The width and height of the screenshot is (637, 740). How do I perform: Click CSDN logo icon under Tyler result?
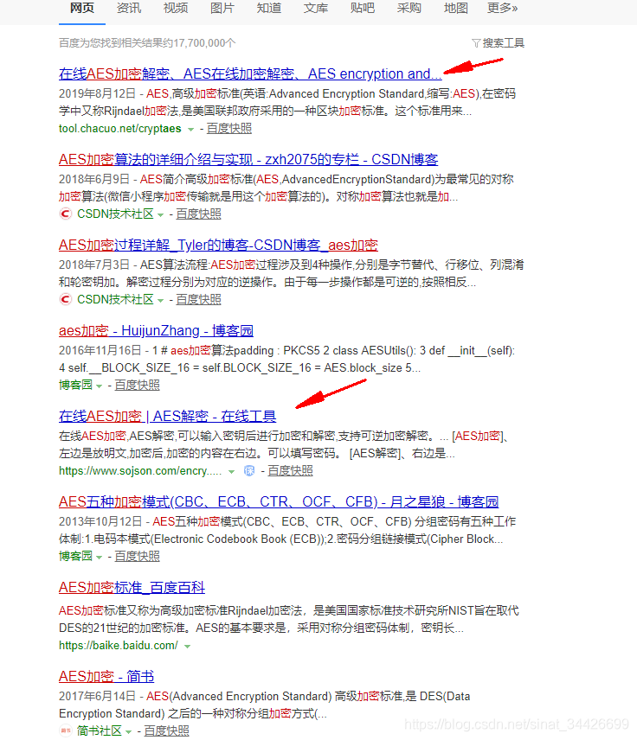(65, 299)
